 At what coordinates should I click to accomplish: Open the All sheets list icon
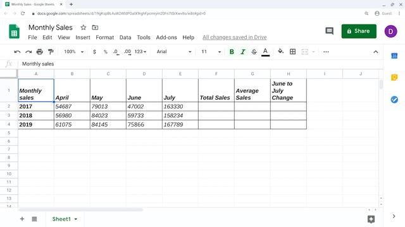34,219
